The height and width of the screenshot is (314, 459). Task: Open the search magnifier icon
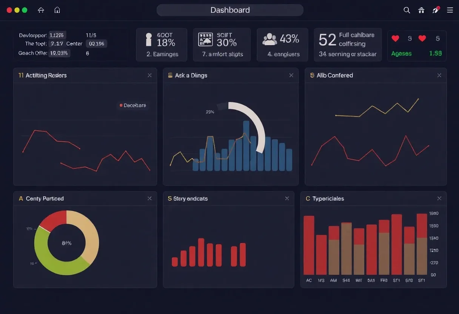(x=407, y=10)
